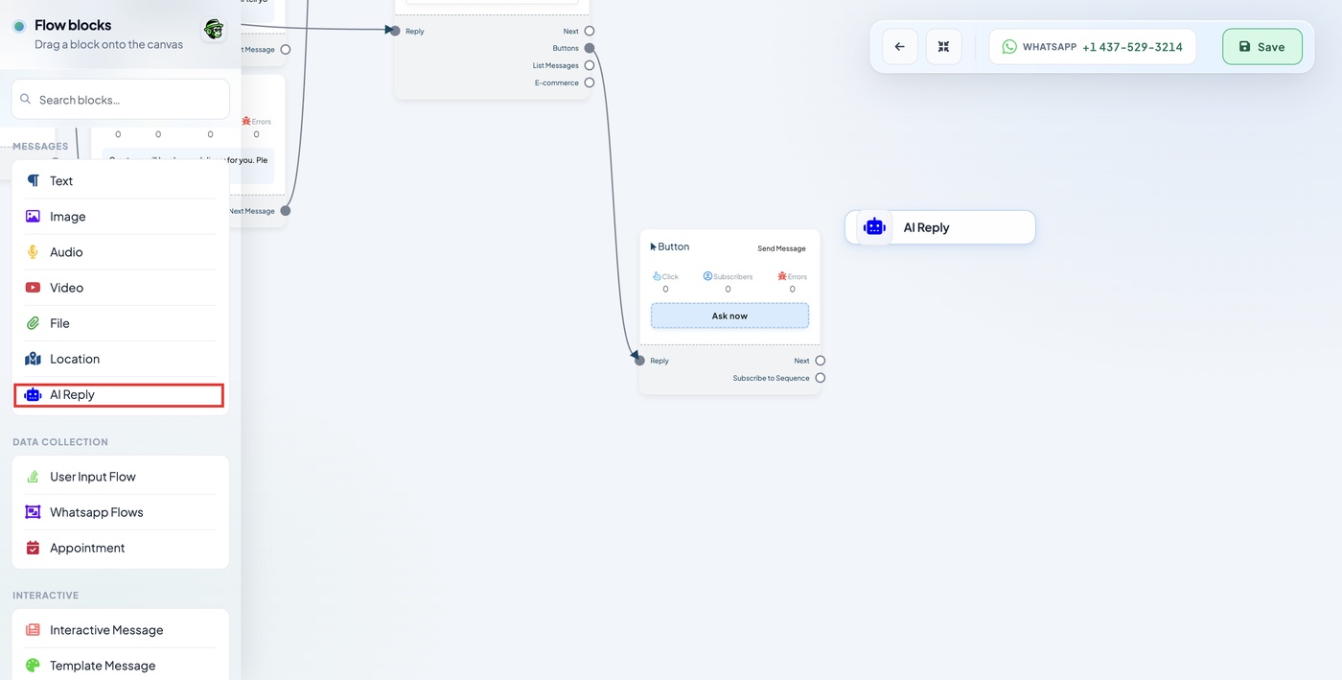Click into the Search blocks field
The width and height of the screenshot is (1342, 680).
[x=121, y=99]
